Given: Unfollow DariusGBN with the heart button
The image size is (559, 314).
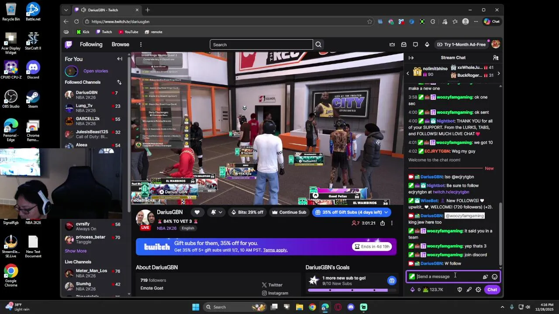Looking at the screenshot, I should tap(197, 212).
